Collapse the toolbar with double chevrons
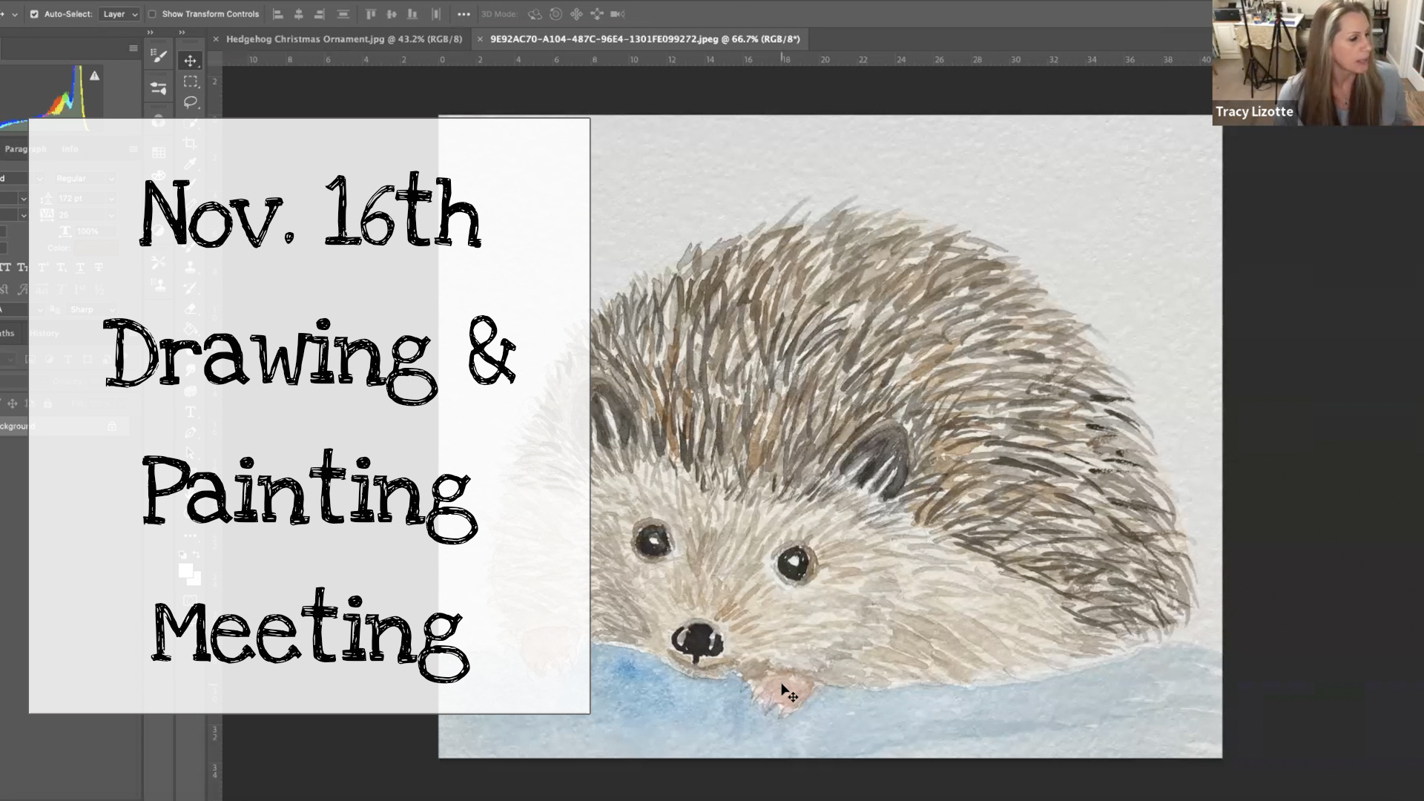 coord(182,33)
